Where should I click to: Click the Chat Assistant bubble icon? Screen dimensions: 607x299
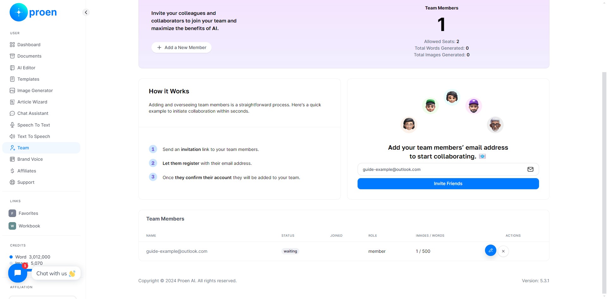[x=12, y=113]
